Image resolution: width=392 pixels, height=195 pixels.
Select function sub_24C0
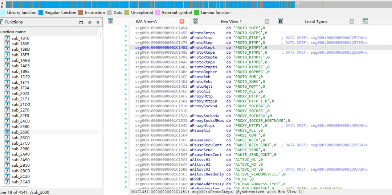(20, 121)
